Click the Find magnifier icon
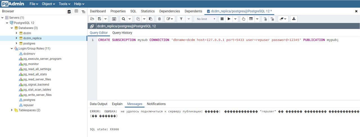The height and width of the screenshot is (137, 360). click(x=123, y=19)
